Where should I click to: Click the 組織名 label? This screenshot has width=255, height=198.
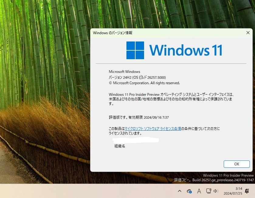pos(120,146)
